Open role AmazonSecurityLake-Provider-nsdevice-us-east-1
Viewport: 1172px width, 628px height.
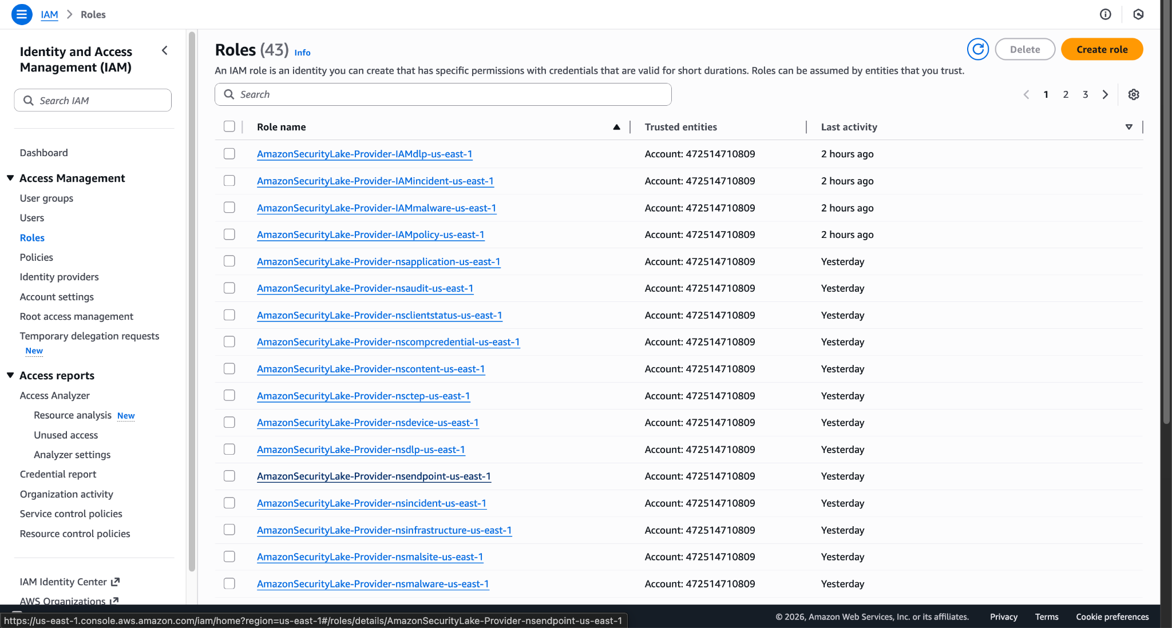coord(368,423)
